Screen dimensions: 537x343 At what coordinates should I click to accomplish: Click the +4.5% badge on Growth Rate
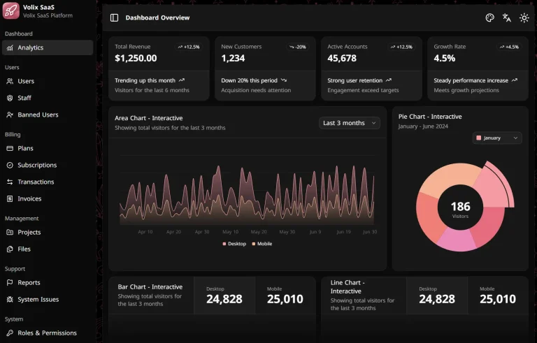509,47
